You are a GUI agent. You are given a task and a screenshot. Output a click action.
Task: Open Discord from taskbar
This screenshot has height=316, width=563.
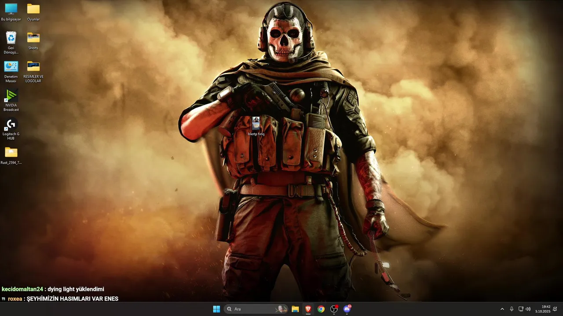(347, 309)
